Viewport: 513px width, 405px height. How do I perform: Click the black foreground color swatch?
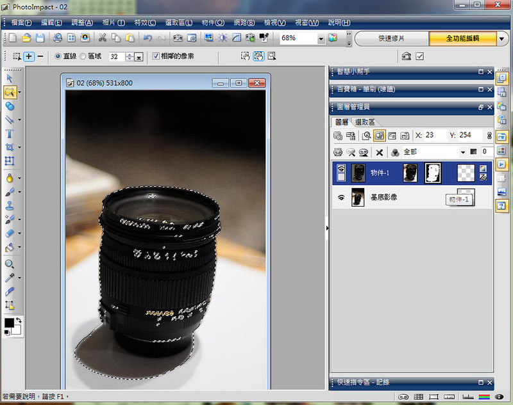click(9, 322)
